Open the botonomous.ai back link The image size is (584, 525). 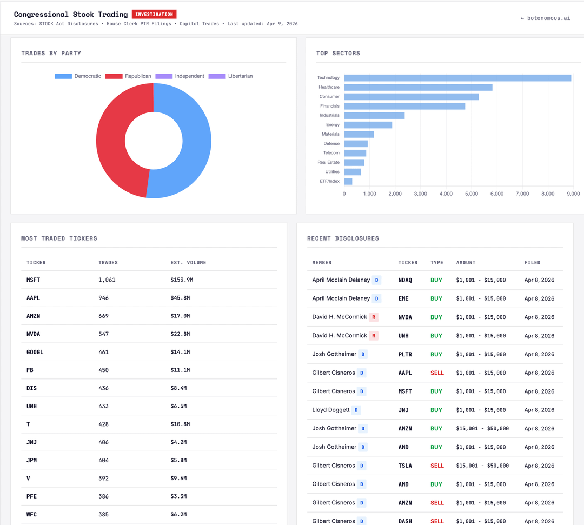coord(545,18)
